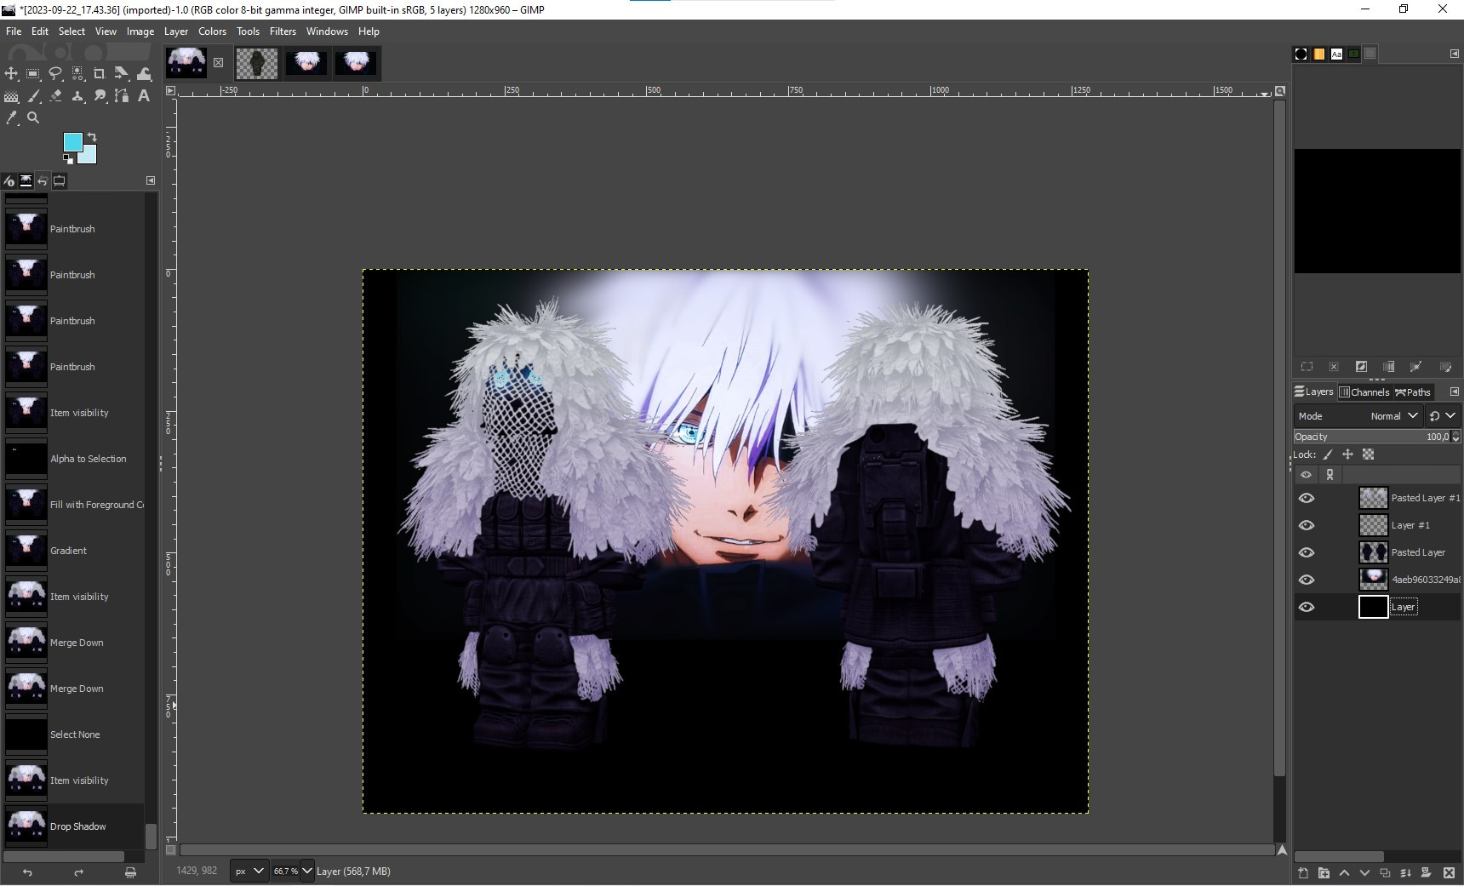Open the units px dropdown

(249, 872)
